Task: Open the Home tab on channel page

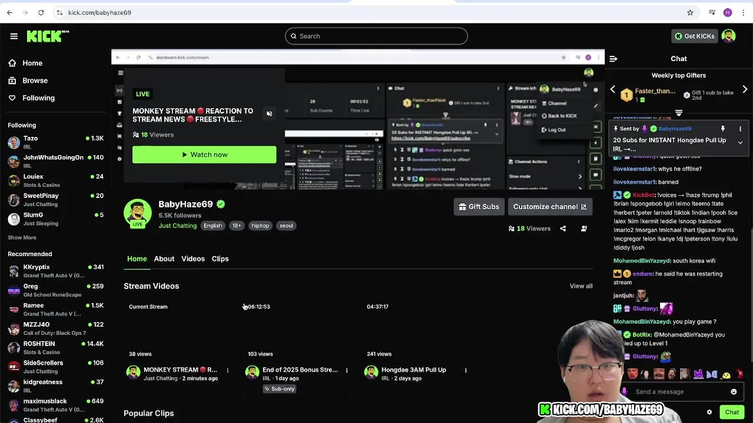Action: coord(137,259)
